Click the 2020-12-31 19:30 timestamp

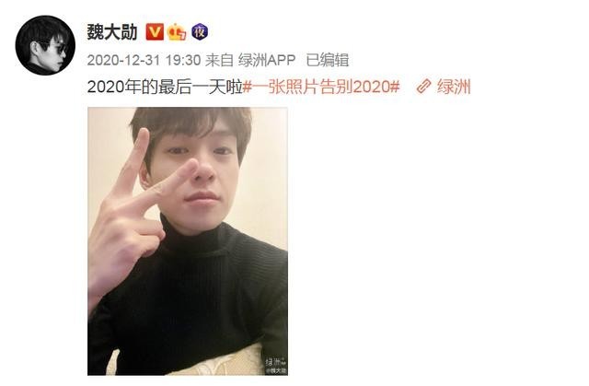[144, 60]
